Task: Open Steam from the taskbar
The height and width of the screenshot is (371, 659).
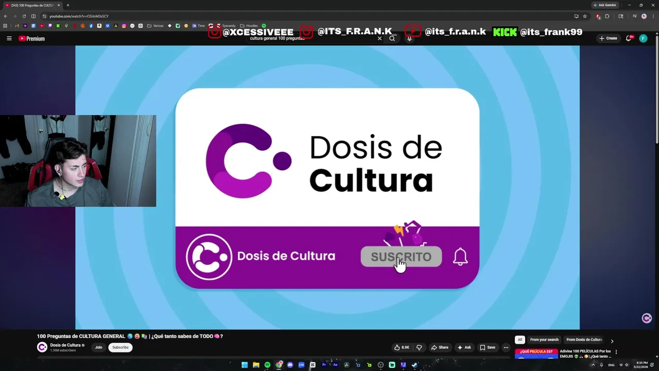Action: point(414,365)
